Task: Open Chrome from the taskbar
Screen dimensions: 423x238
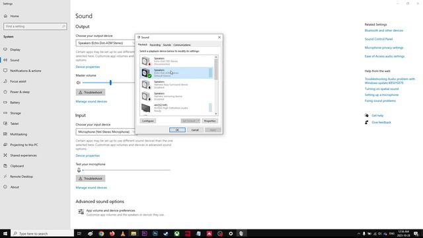Action: click(x=101, y=233)
